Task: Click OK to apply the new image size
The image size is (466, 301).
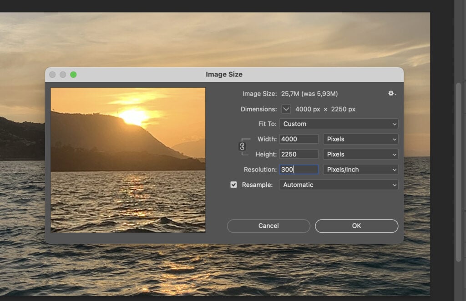Action: click(x=356, y=226)
